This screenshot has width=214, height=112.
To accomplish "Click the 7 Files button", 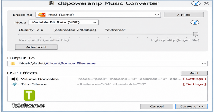I will point(184,15).
